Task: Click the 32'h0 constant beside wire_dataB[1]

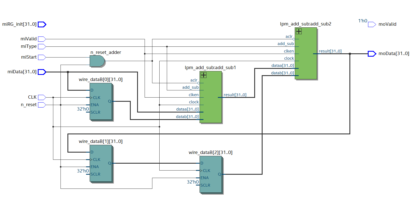Action: coord(83,171)
